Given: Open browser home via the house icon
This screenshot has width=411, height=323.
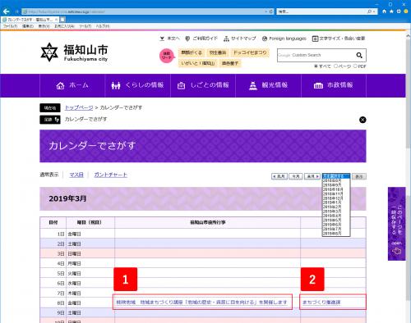Looking at the screenshot, I should click(x=384, y=11).
